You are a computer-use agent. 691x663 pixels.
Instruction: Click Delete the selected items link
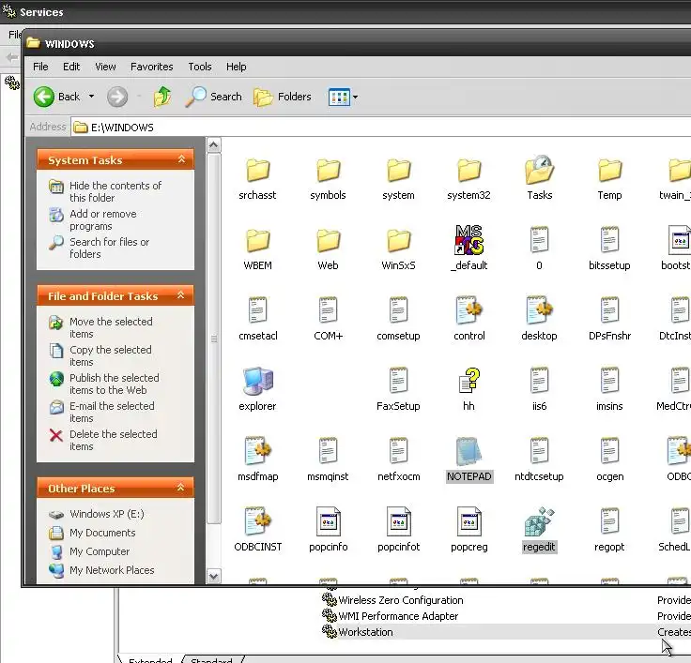coord(103,440)
